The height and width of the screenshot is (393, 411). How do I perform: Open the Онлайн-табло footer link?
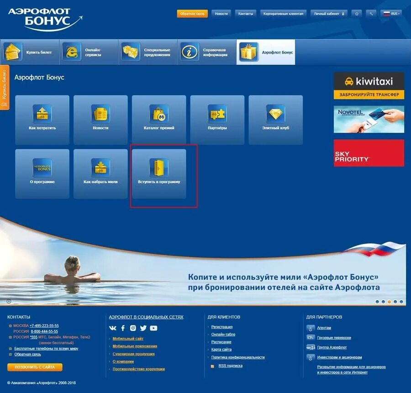[223, 334]
